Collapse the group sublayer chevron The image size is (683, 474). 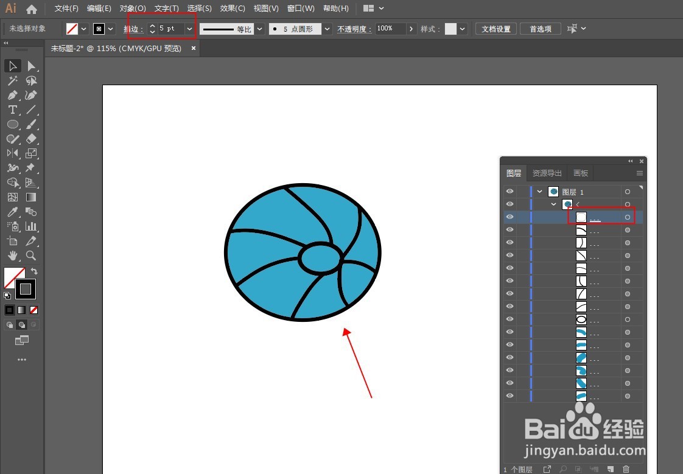(x=553, y=204)
